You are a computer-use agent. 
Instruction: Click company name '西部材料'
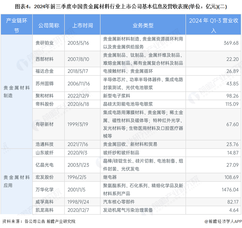click(x=45, y=59)
